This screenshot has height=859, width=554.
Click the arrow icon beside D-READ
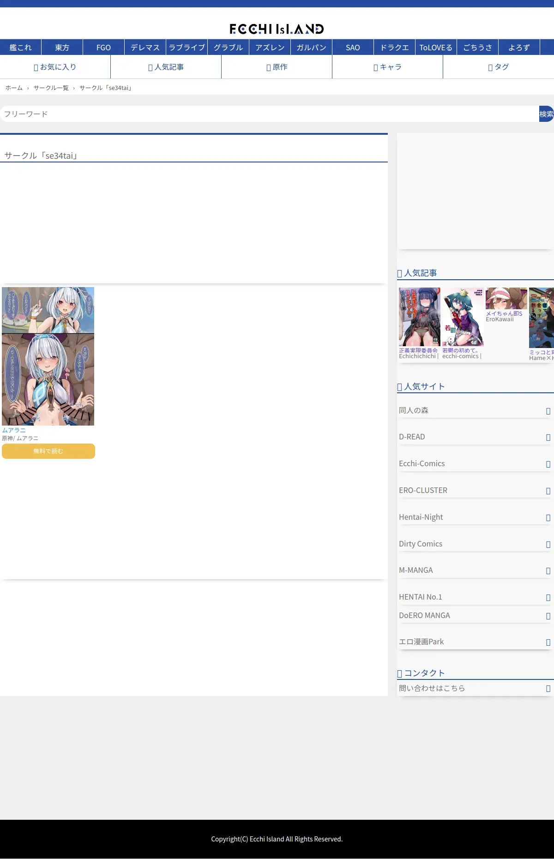click(x=548, y=438)
